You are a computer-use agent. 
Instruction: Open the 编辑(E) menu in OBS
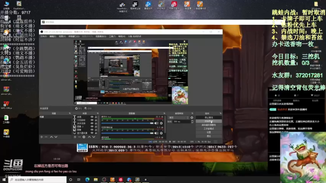pos(53,36)
